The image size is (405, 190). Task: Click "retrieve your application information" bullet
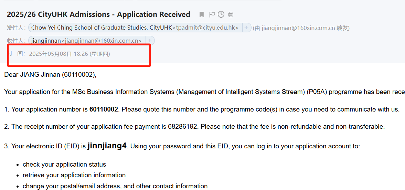pyautogui.click(x=74, y=175)
